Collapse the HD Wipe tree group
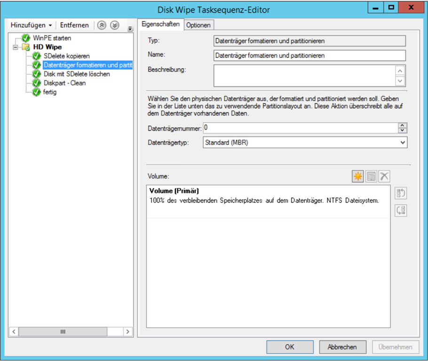This screenshot has height=361, width=428. tap(16, 47)
